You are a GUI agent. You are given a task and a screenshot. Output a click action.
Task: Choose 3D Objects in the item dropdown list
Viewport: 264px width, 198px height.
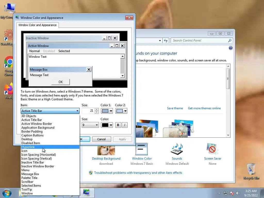coord(50,116)
